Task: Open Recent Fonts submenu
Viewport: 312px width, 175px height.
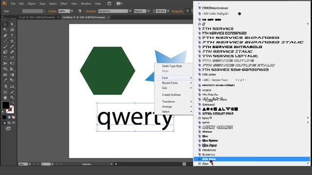Action: (174, 83)
